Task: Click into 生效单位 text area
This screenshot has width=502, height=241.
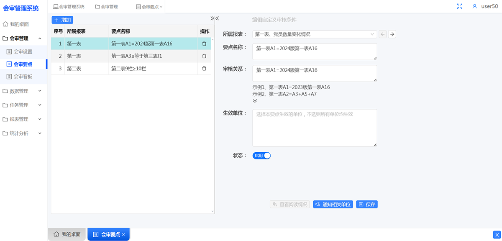Action: pyautogui.click(x=315, y=128)
